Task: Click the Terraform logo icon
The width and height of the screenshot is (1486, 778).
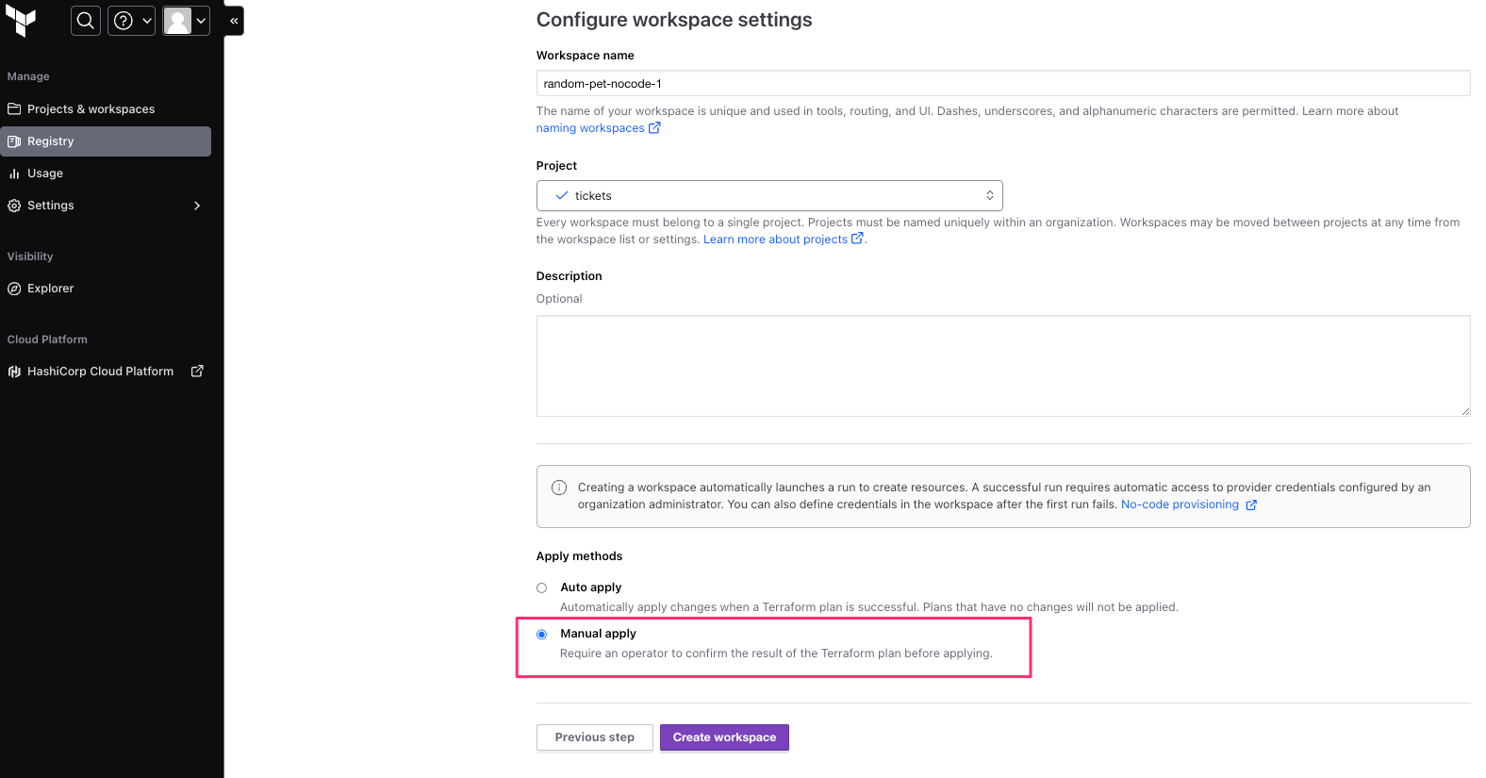Action: pos(21,20)
